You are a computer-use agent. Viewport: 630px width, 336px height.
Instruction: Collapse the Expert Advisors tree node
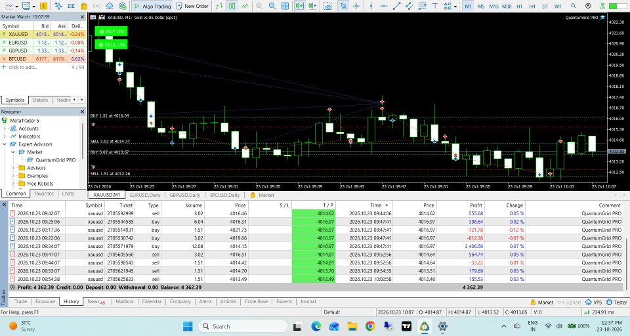5,144
